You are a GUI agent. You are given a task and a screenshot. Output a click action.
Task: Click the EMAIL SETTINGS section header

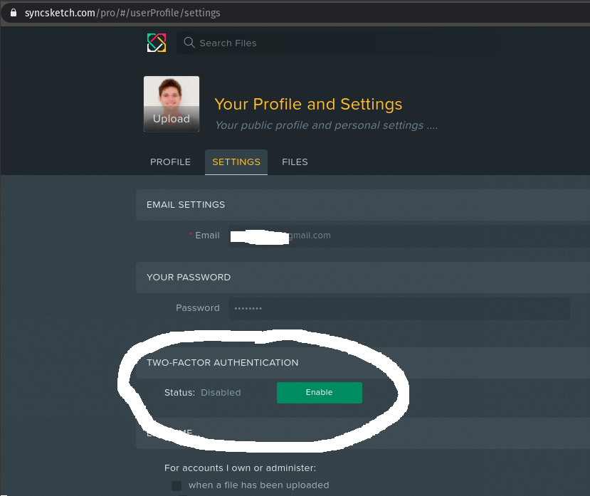click(186, 204)
